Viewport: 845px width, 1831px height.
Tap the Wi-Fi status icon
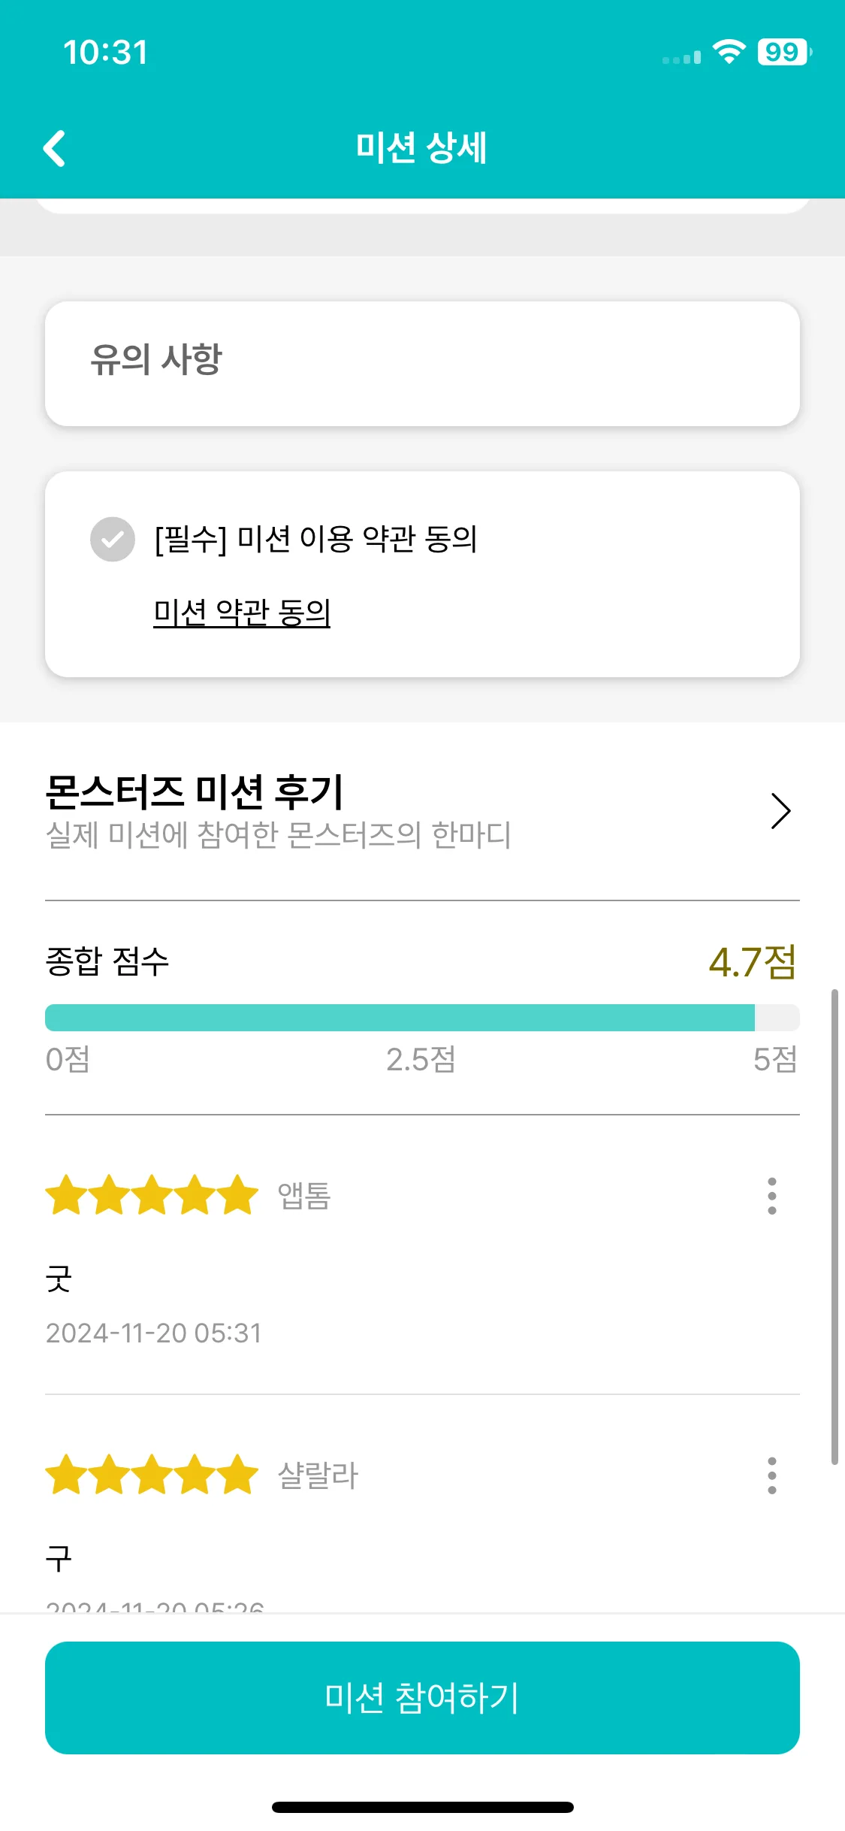729,52
